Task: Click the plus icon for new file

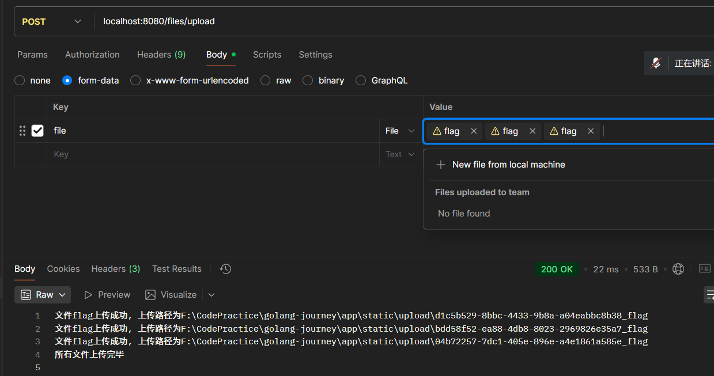Action: tap(441, 165)
